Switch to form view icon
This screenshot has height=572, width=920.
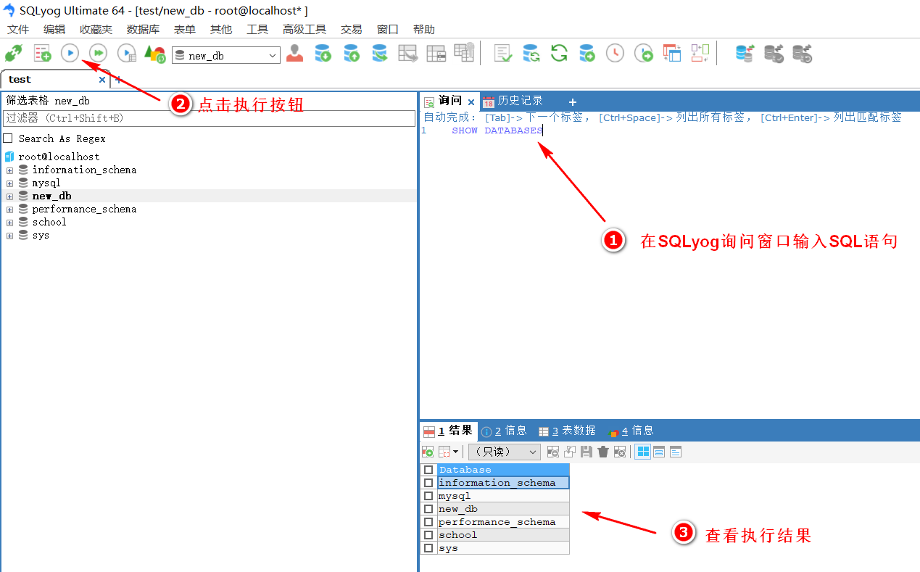(659, 452)
